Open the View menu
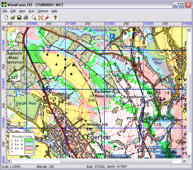 22,11
